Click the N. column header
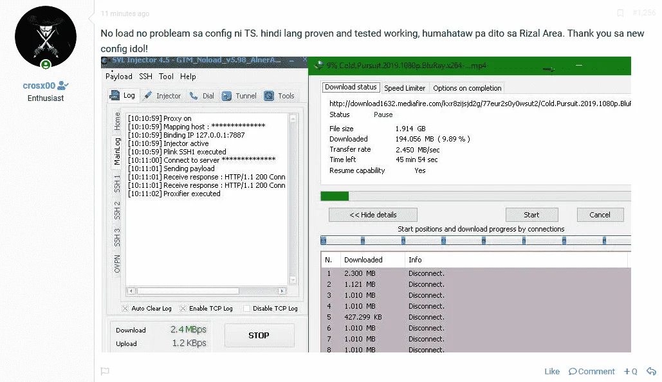 click(330, 260)
